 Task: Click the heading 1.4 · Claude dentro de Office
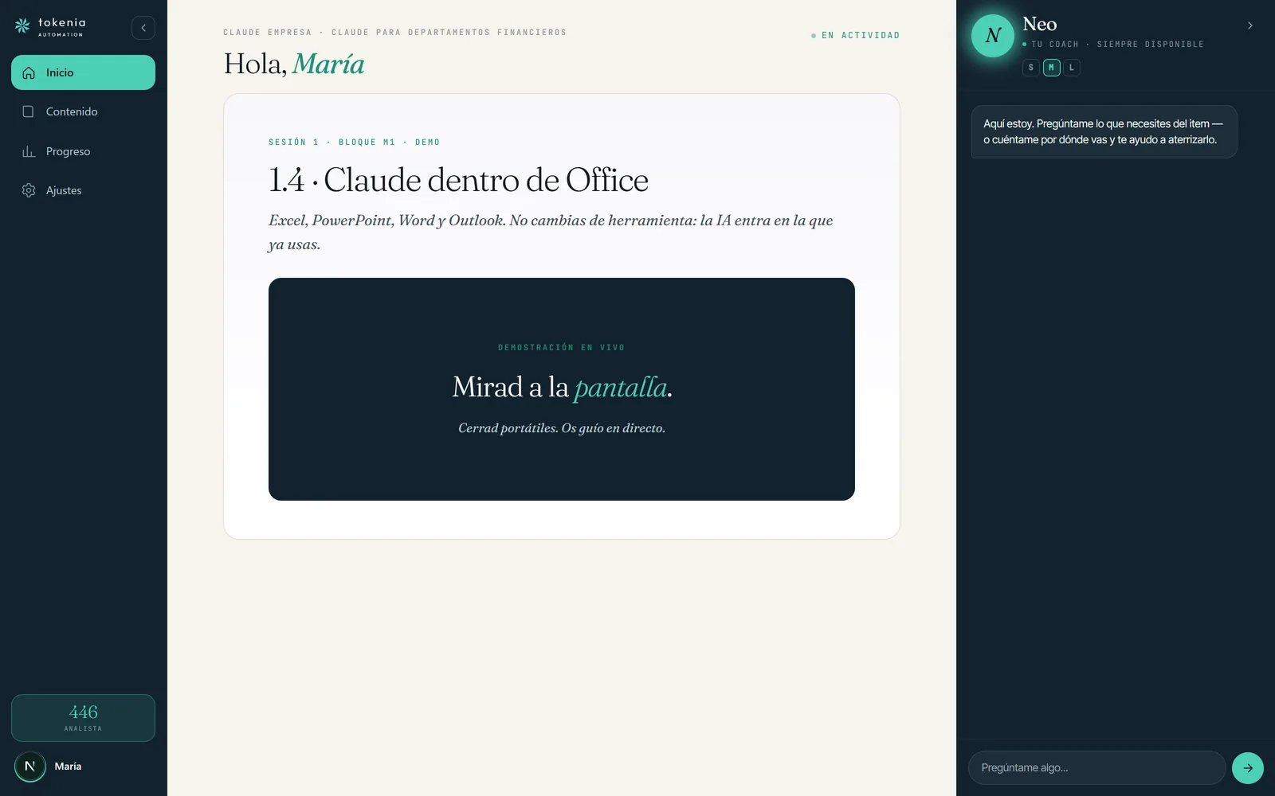point(458,180)
